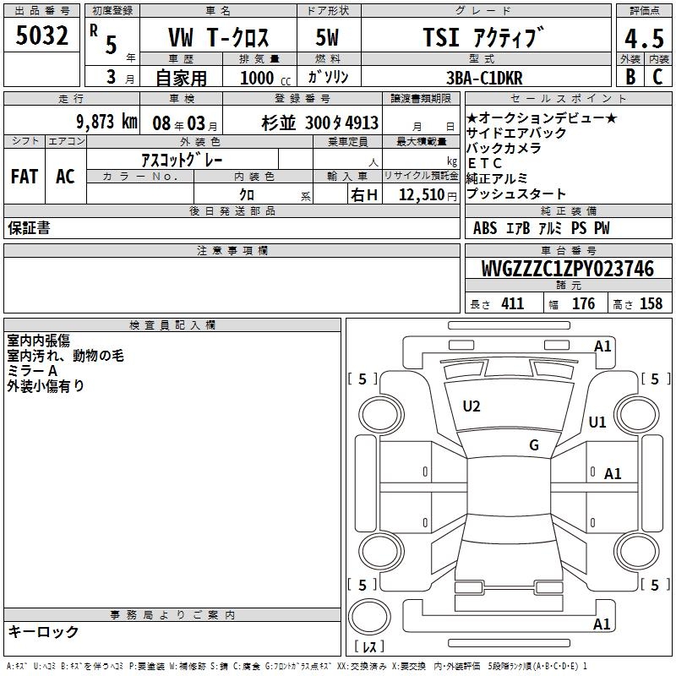676x676 pixels.
Task: Select the A1 scratch marker at bottom right
Action: (x=602, y=624)
